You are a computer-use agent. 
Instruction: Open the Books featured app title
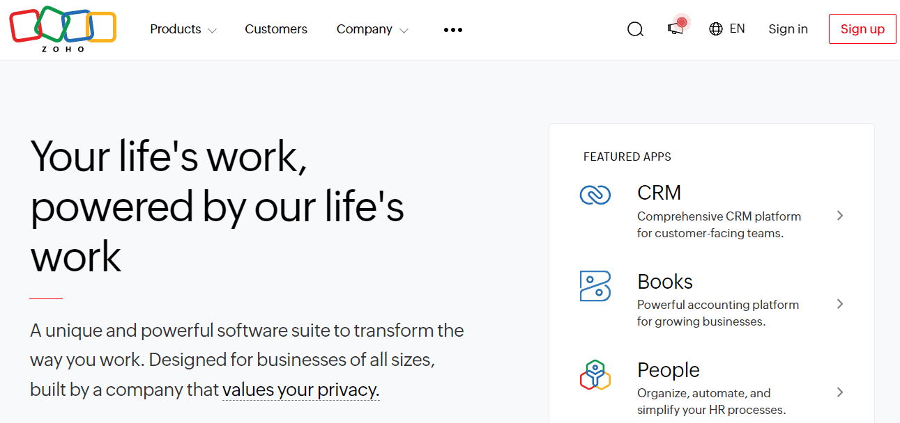(x=664, y=282)
